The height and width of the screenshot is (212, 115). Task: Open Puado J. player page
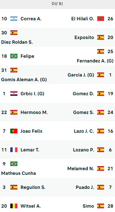click(x=85, y=187)
